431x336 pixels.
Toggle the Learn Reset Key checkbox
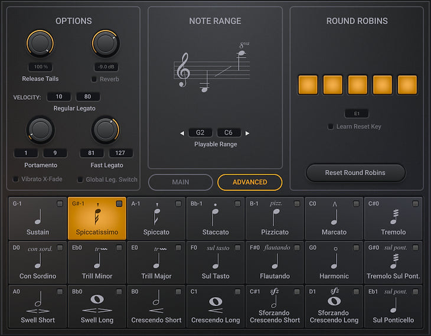click(x=331, y=126)
